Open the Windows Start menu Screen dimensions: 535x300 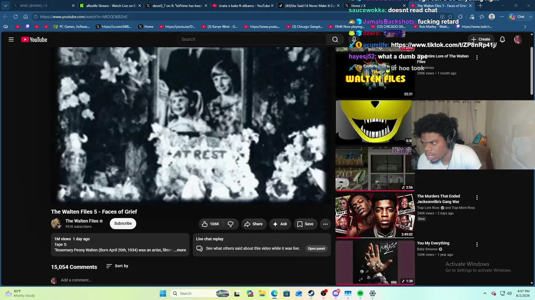point(163,293)
